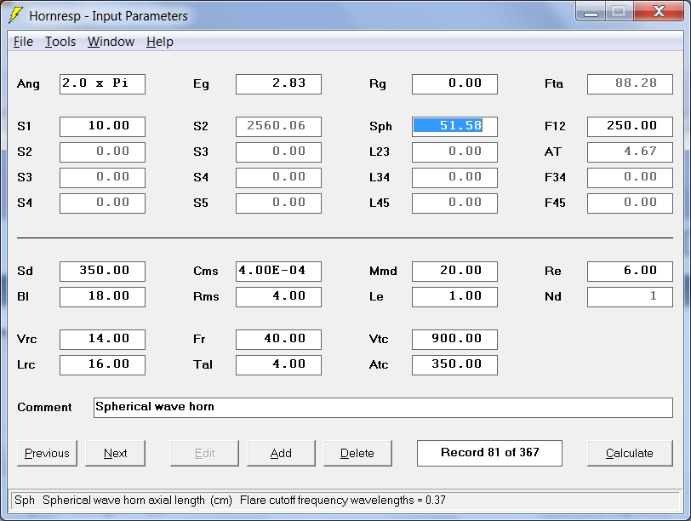Click the Fr field showing 40.00
This screenshot has width=691, height=521.
click(x=278, y=340)
